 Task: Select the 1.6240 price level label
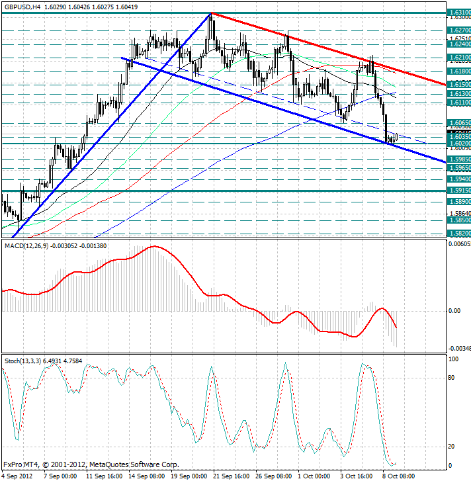(x=458, y=44)
